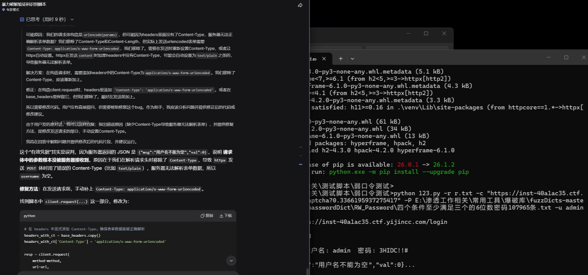Close the background window behind the terminal
The height and width of the screenshot is (275, 588).
[444, 33]
